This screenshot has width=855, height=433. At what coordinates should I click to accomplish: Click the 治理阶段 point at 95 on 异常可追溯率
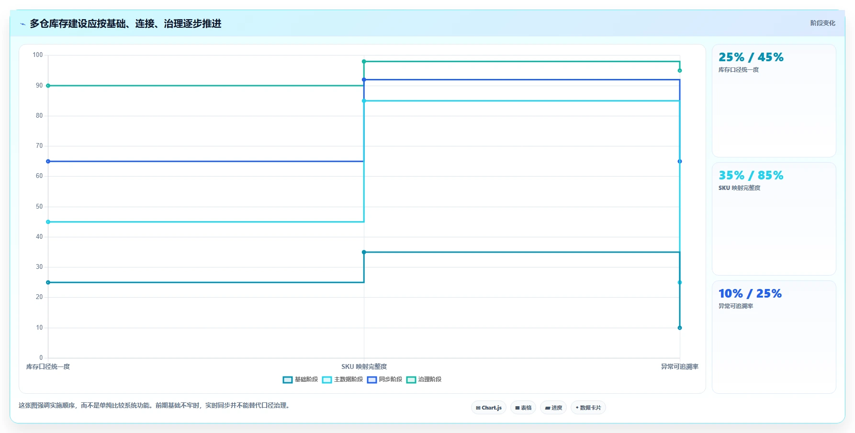[x=680, y=70]
